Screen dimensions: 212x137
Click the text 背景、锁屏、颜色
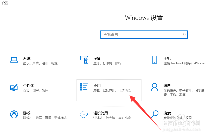tap(36, 91)
